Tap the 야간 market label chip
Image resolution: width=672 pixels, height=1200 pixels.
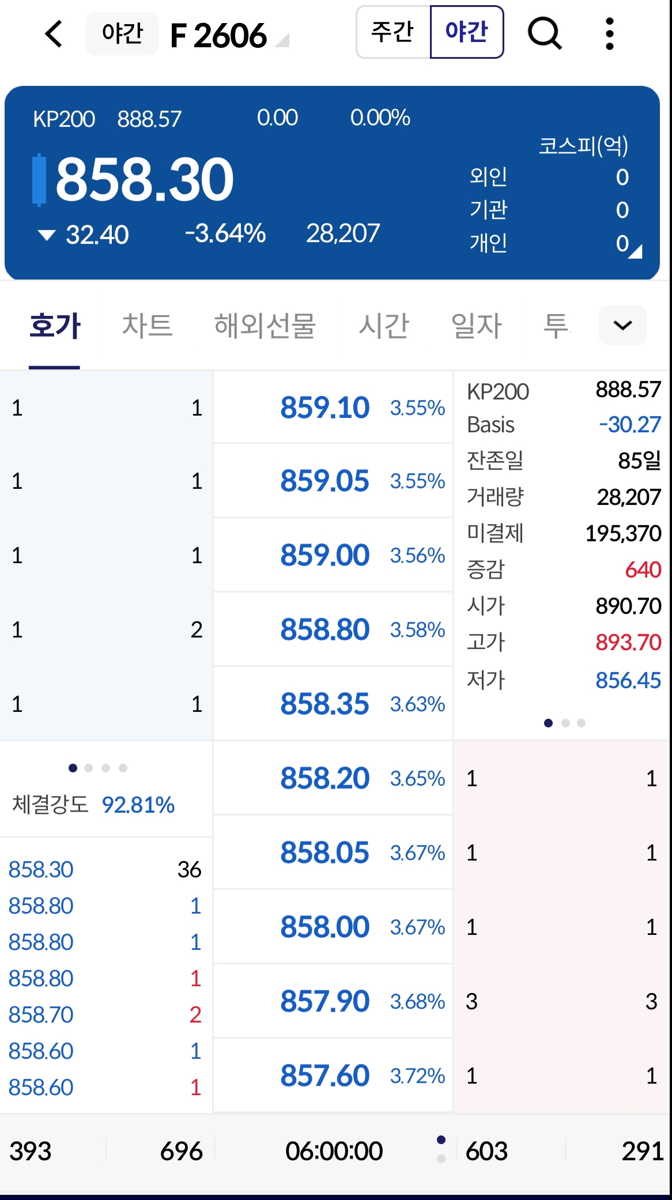[122, 33]
